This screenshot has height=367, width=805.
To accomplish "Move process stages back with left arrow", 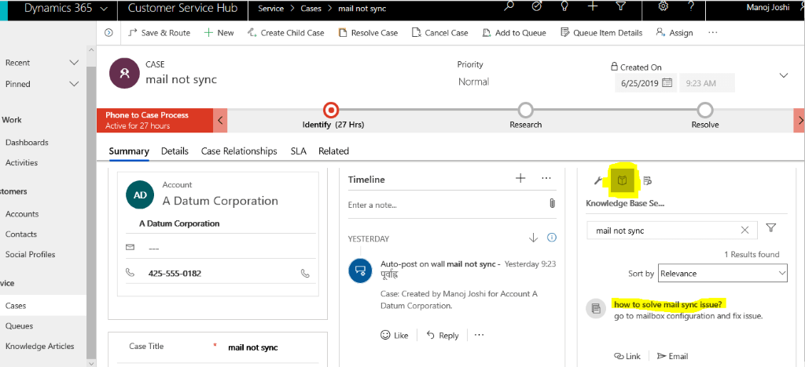I will click(220, 121).
